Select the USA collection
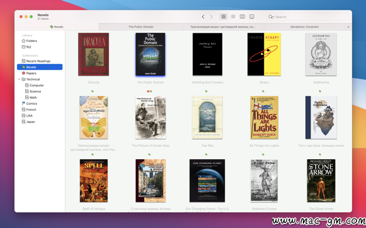Viewport: 366px width, 228px height. pos(27,115)
